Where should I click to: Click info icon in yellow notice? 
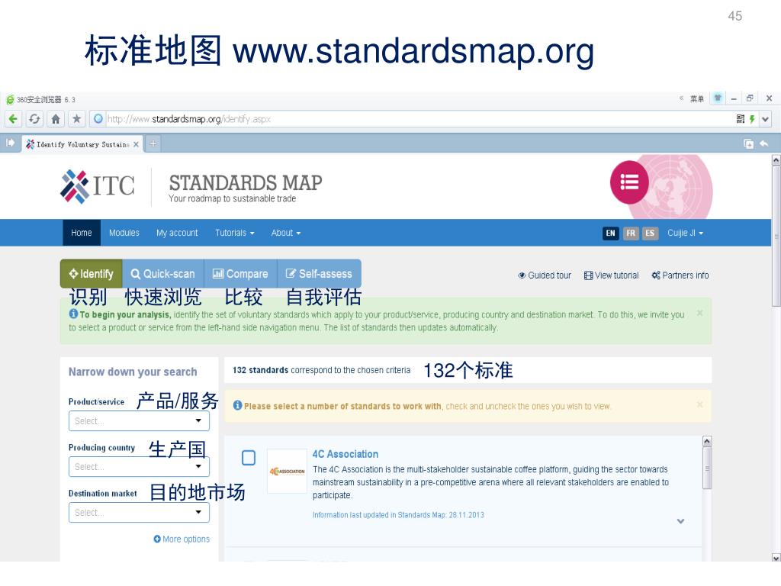(x=238, y=405)
